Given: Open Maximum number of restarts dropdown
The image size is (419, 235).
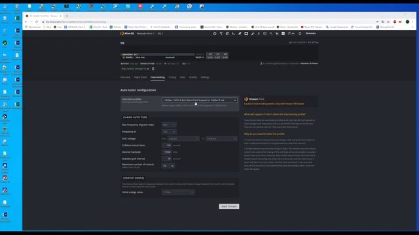Looking at the screenshot, I should pyautogui.click(x=168, y=166).
